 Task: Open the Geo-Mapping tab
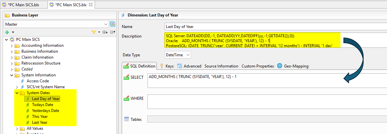click(293, 66)
